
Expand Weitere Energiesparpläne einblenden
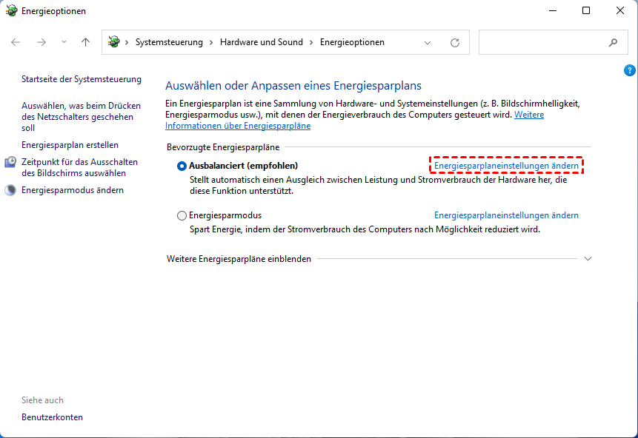[x=588, y=259]
